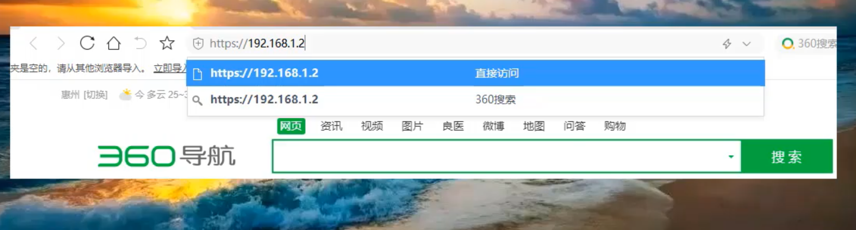Click the 切换 city switch link

click(x=96, y=94)
